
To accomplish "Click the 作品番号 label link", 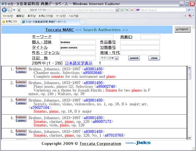I will point(108,42).
